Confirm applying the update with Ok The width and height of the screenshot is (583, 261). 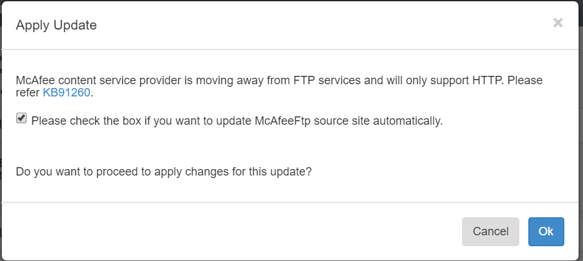(546, 231)
